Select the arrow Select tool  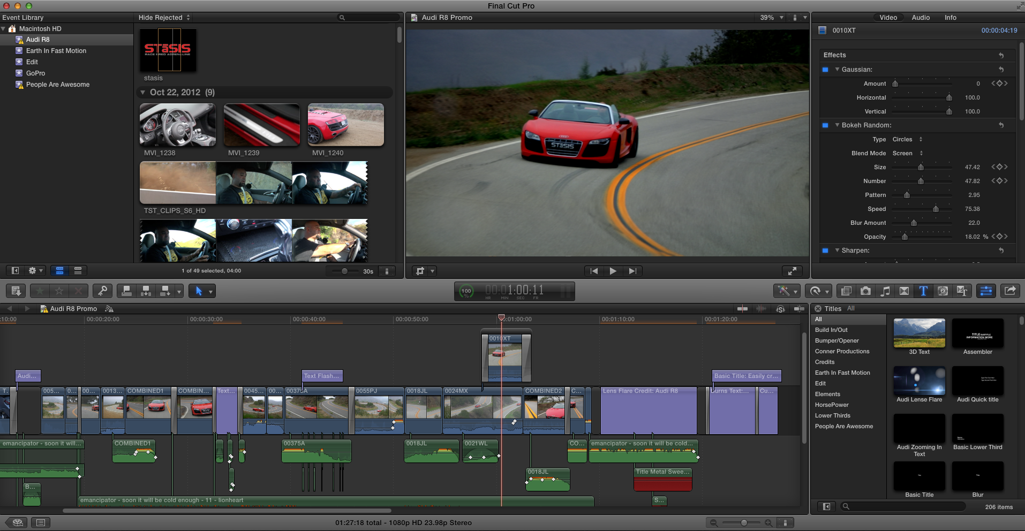pyautogui.click(x=199, y=291)
